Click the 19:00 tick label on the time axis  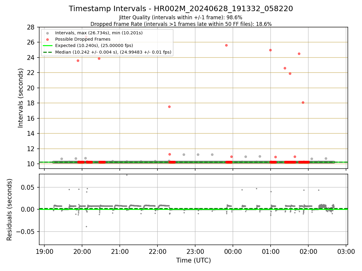44,251
